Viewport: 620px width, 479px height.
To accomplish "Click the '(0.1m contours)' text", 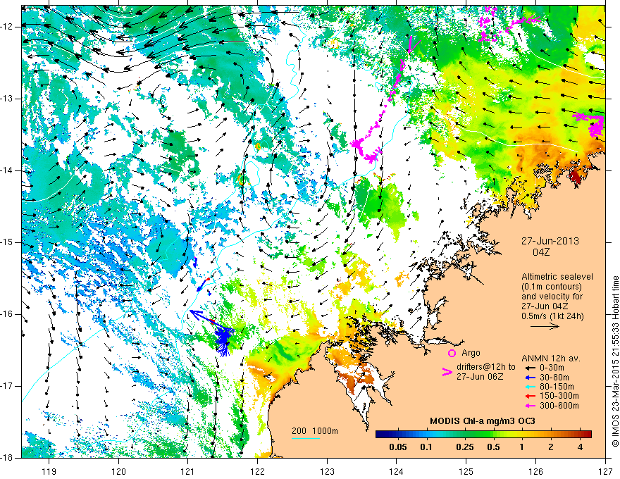I will pos(552,287).
